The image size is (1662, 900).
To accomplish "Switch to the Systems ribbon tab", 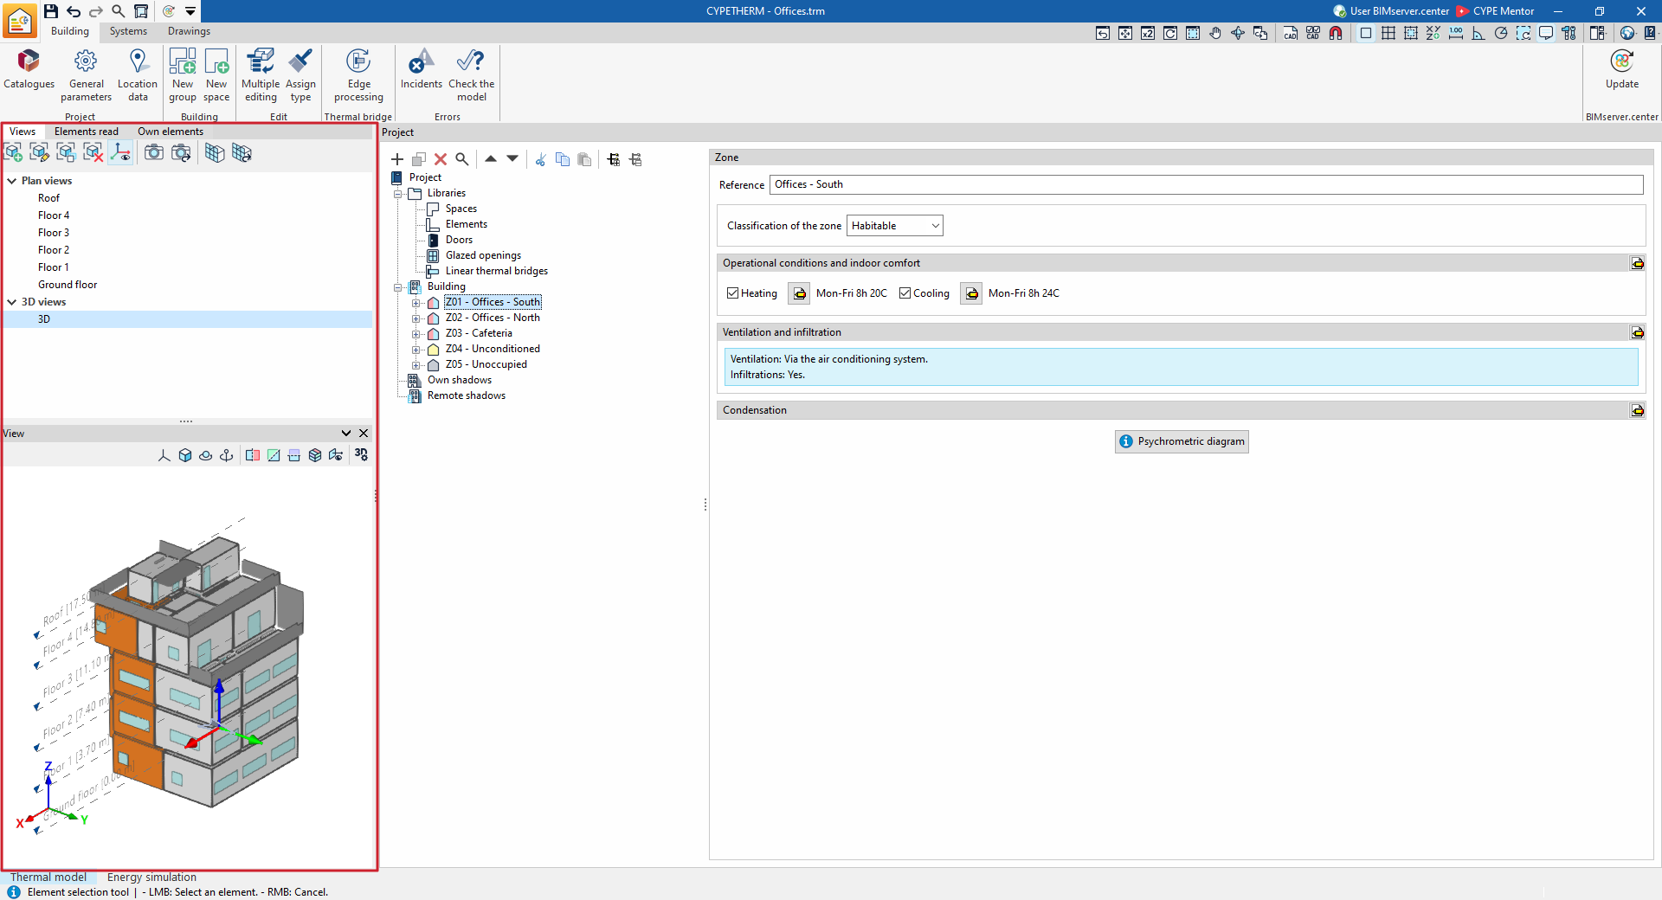I will [x=128, y=31].
